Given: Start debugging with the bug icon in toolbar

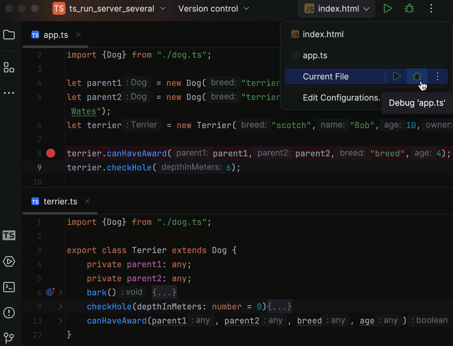Looking at the screenshot, I should click(409, 8).
